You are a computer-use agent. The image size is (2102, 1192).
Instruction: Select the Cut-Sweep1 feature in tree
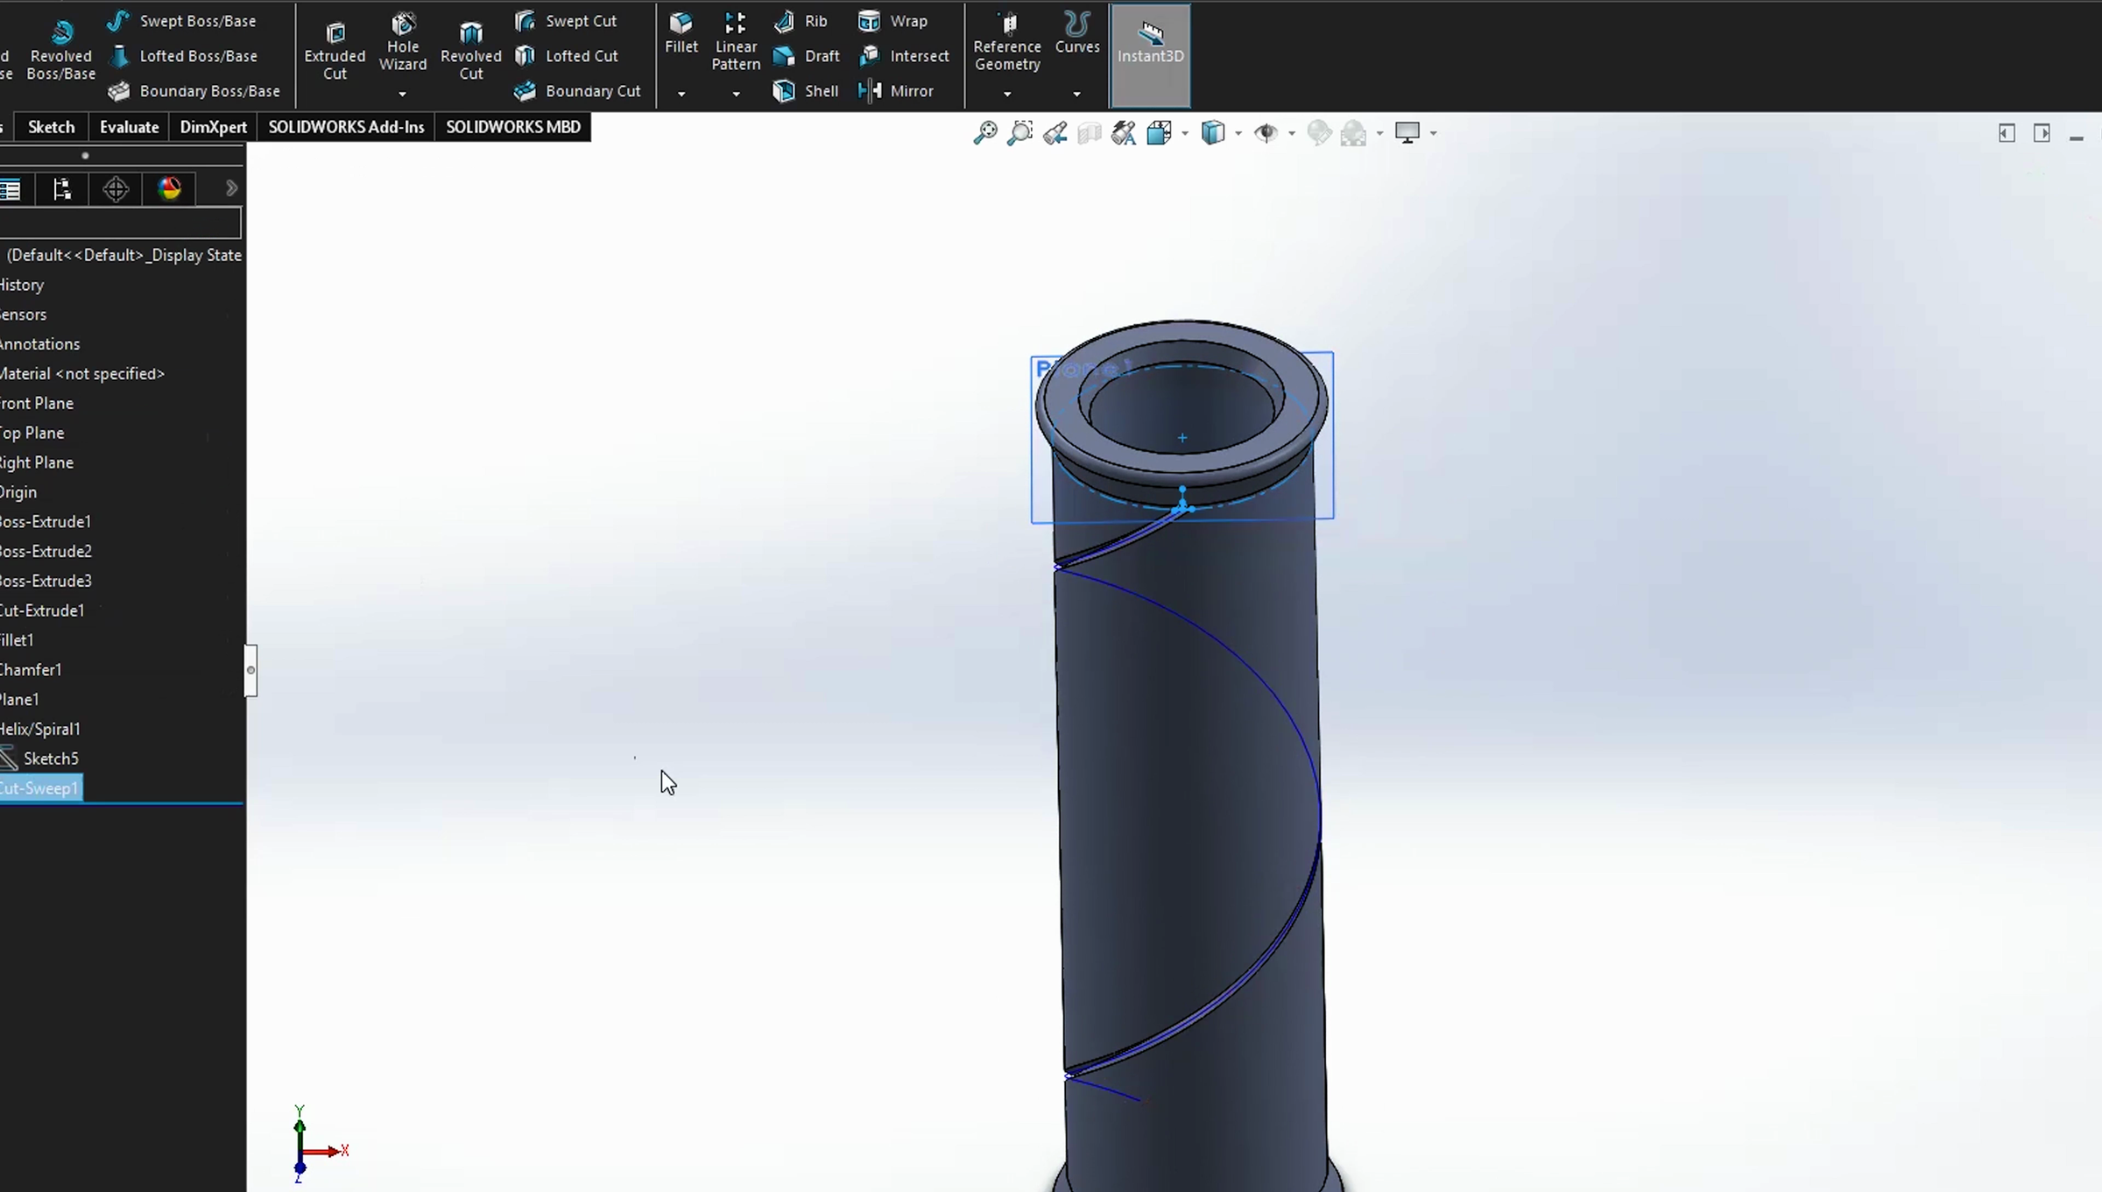[x=39, y=787]
